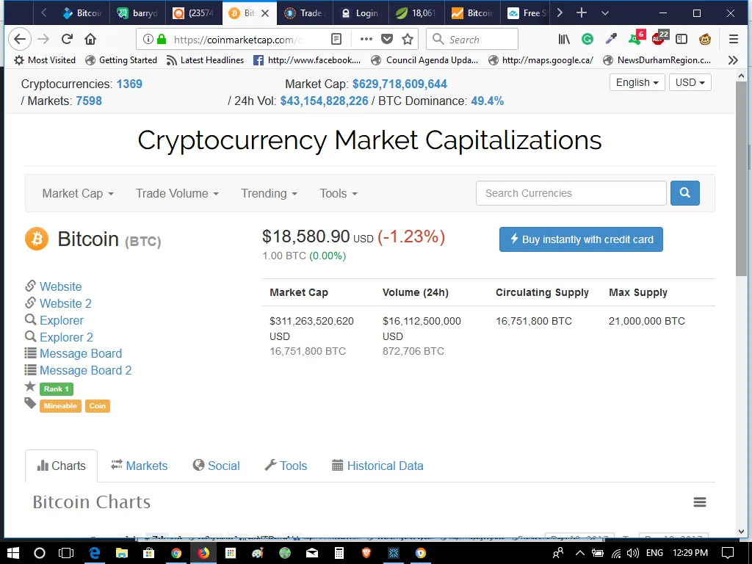
Task: Bookmark this page with the star icon
Action: [408, 40]
